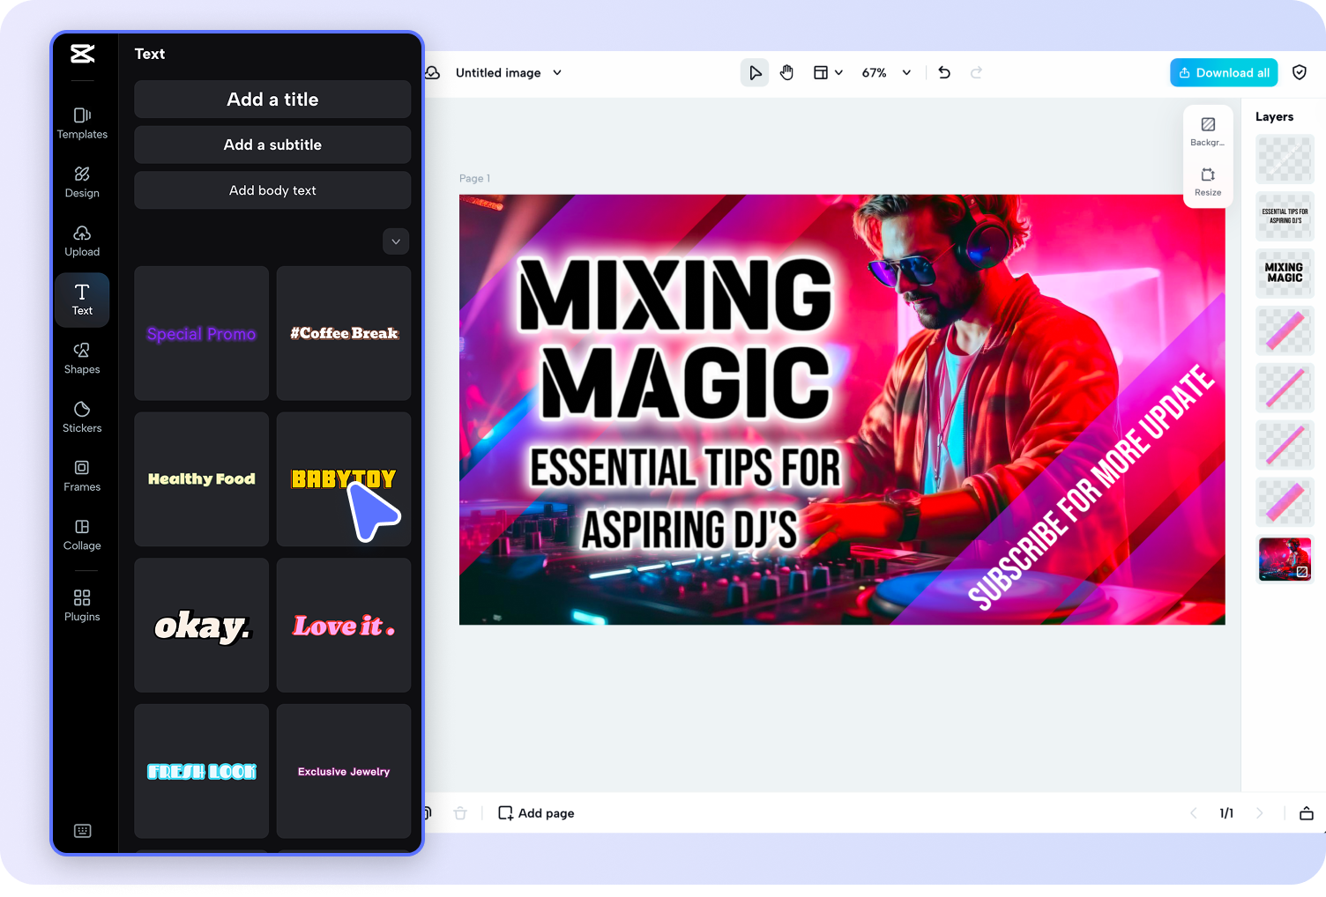Open the Frames panel
The height and width of the screenshot is (897, 1326).
click(x=82, y=476)
